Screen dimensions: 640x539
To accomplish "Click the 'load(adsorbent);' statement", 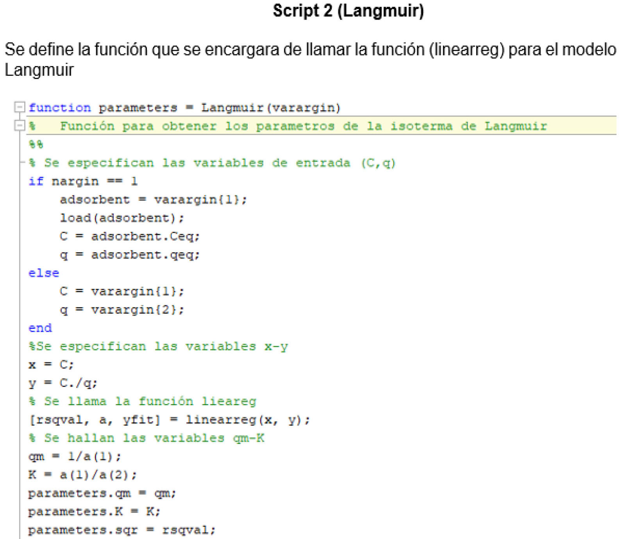I will [x=122, y=218].
